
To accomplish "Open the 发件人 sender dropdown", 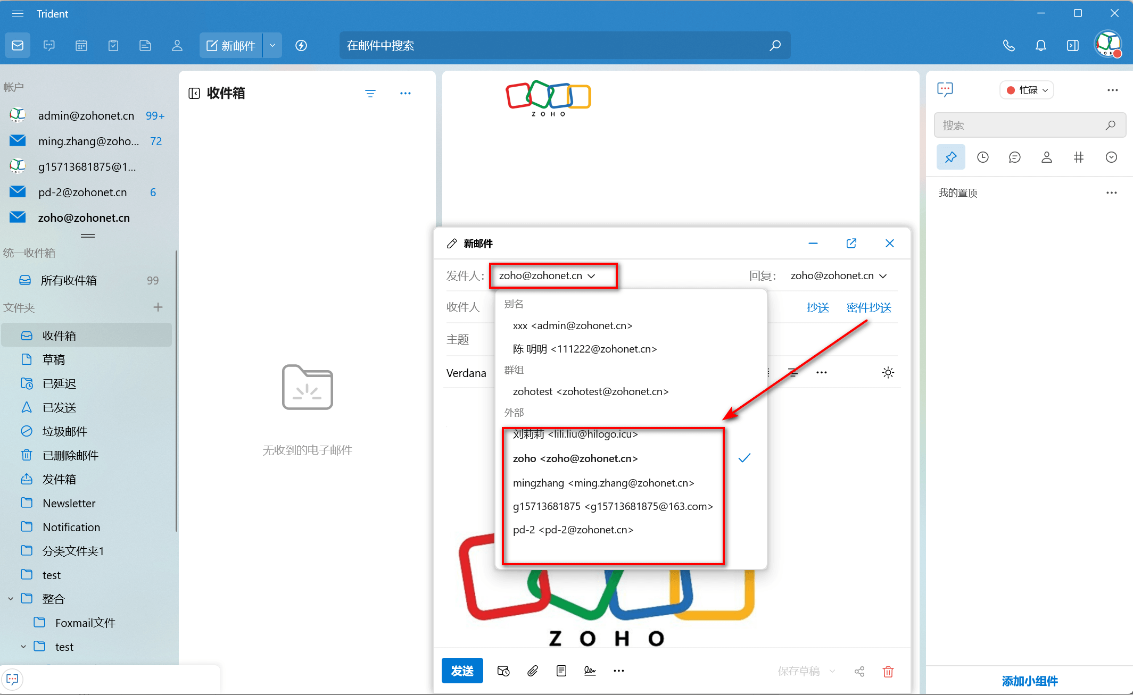I will (547, 276).
